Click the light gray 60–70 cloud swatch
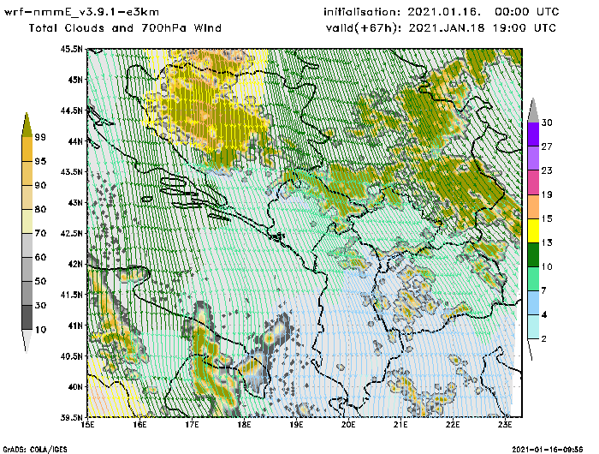 tap(27, 245)
